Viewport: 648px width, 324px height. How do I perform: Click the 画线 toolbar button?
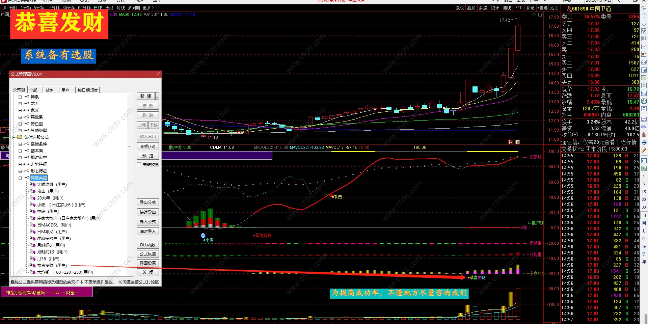pyautogui.click(x=507, y=8)
